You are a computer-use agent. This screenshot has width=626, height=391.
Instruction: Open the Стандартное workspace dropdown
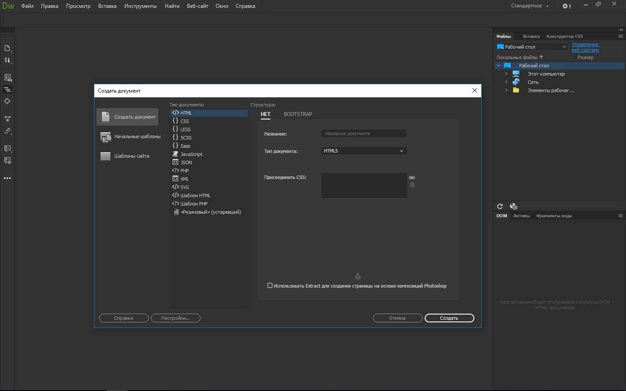pos(530,6)
